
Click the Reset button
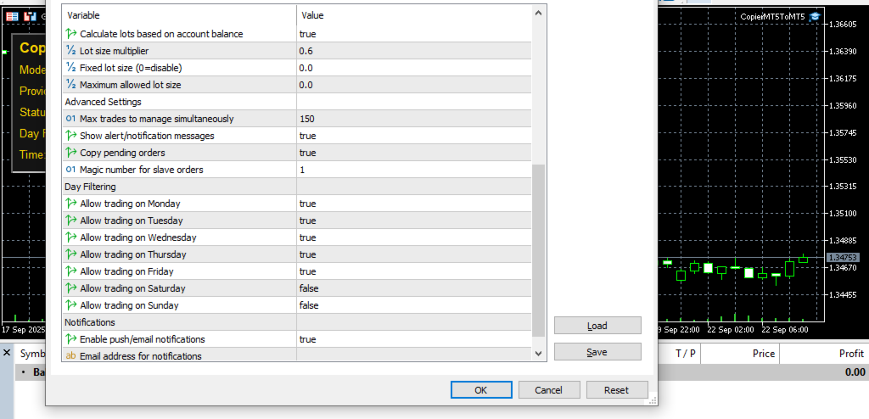pos(617,389)
